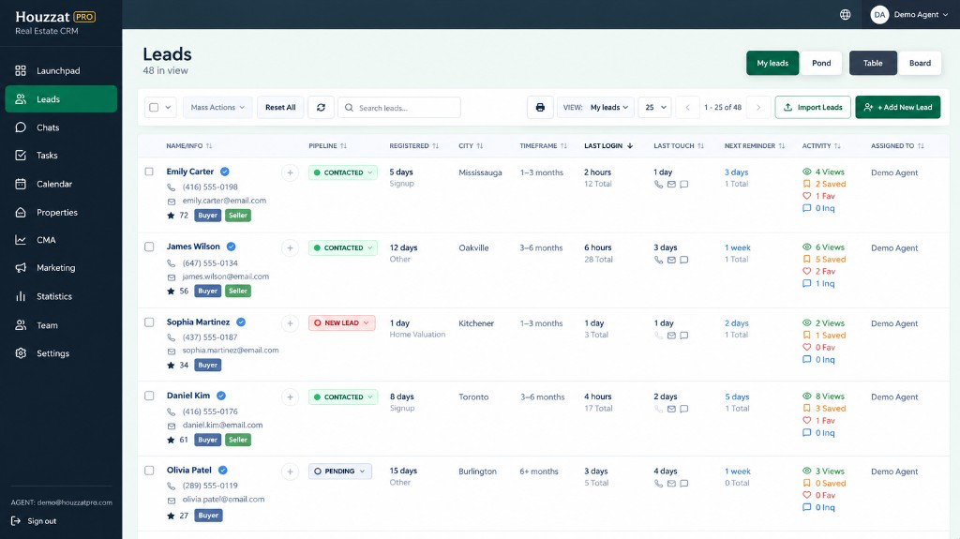Click the views eye icon for Emily Carter
Image resolution: width=960 pixels, height=539 pixels.
coord(807,172)
